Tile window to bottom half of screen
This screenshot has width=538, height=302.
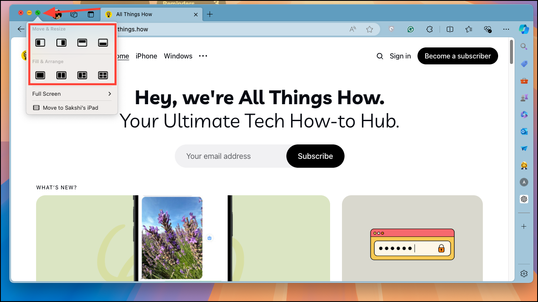click(x=103, y=42)
